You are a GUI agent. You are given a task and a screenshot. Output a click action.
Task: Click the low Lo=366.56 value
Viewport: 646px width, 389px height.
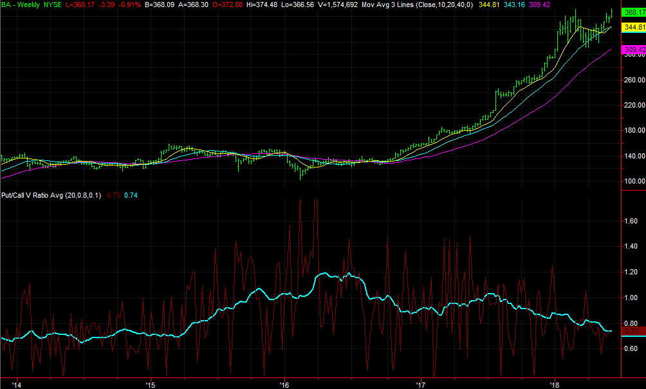click(x=297, y=5)
